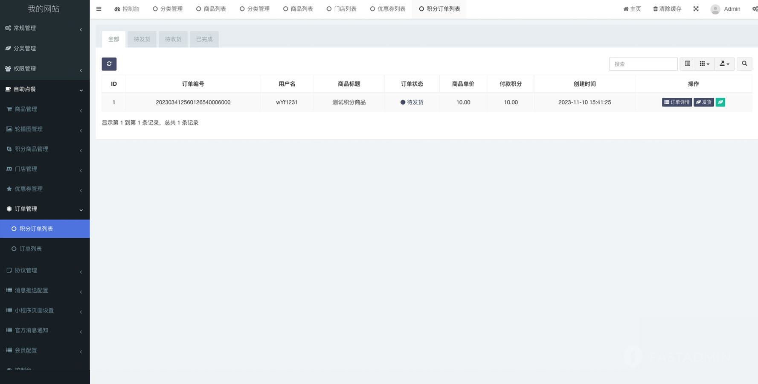Click the 清除缓存 trash icon
The image size is (758, 384).
(x=656, y=9)
